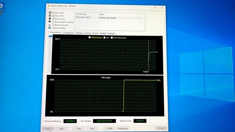The height and width of the screenshot is (132, 235).
Task: Open Preferences dialog
Action: pyautogui.click(x=123, y=128)
